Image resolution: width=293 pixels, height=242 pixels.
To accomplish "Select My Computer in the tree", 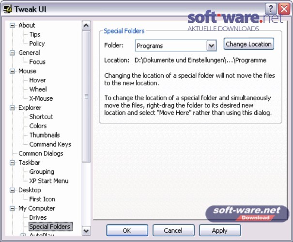I will (37, 208).
